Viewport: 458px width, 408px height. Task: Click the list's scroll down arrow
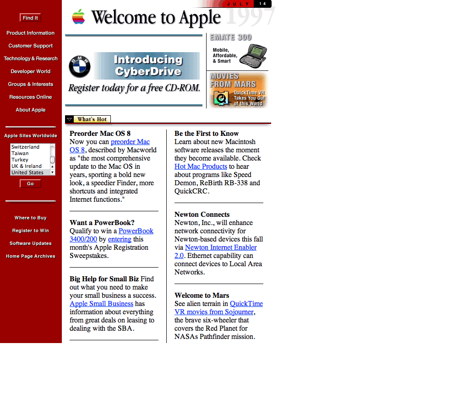(53, 172)
